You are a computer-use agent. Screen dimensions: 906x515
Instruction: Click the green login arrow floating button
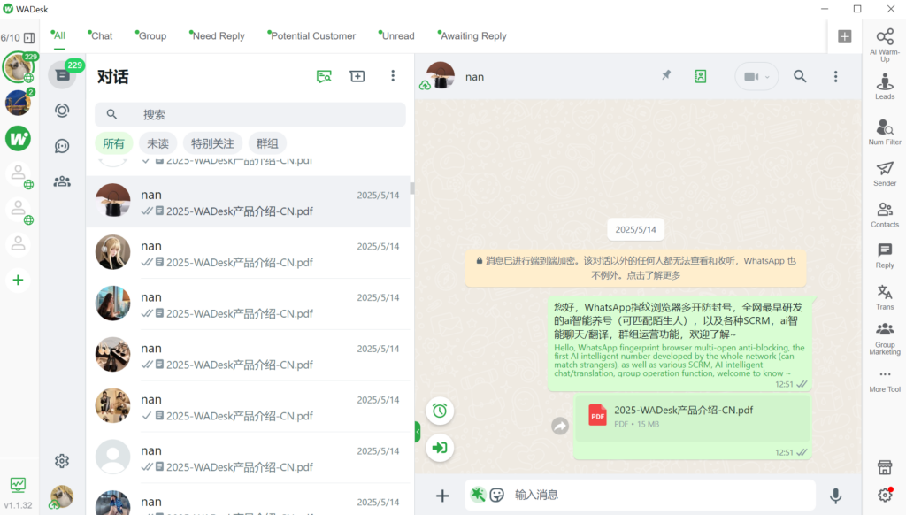[440, 448]
